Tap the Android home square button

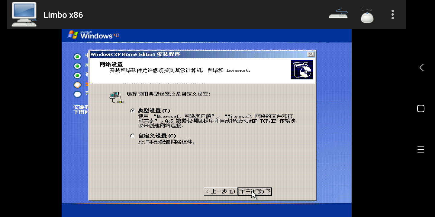tap(421, 108)
